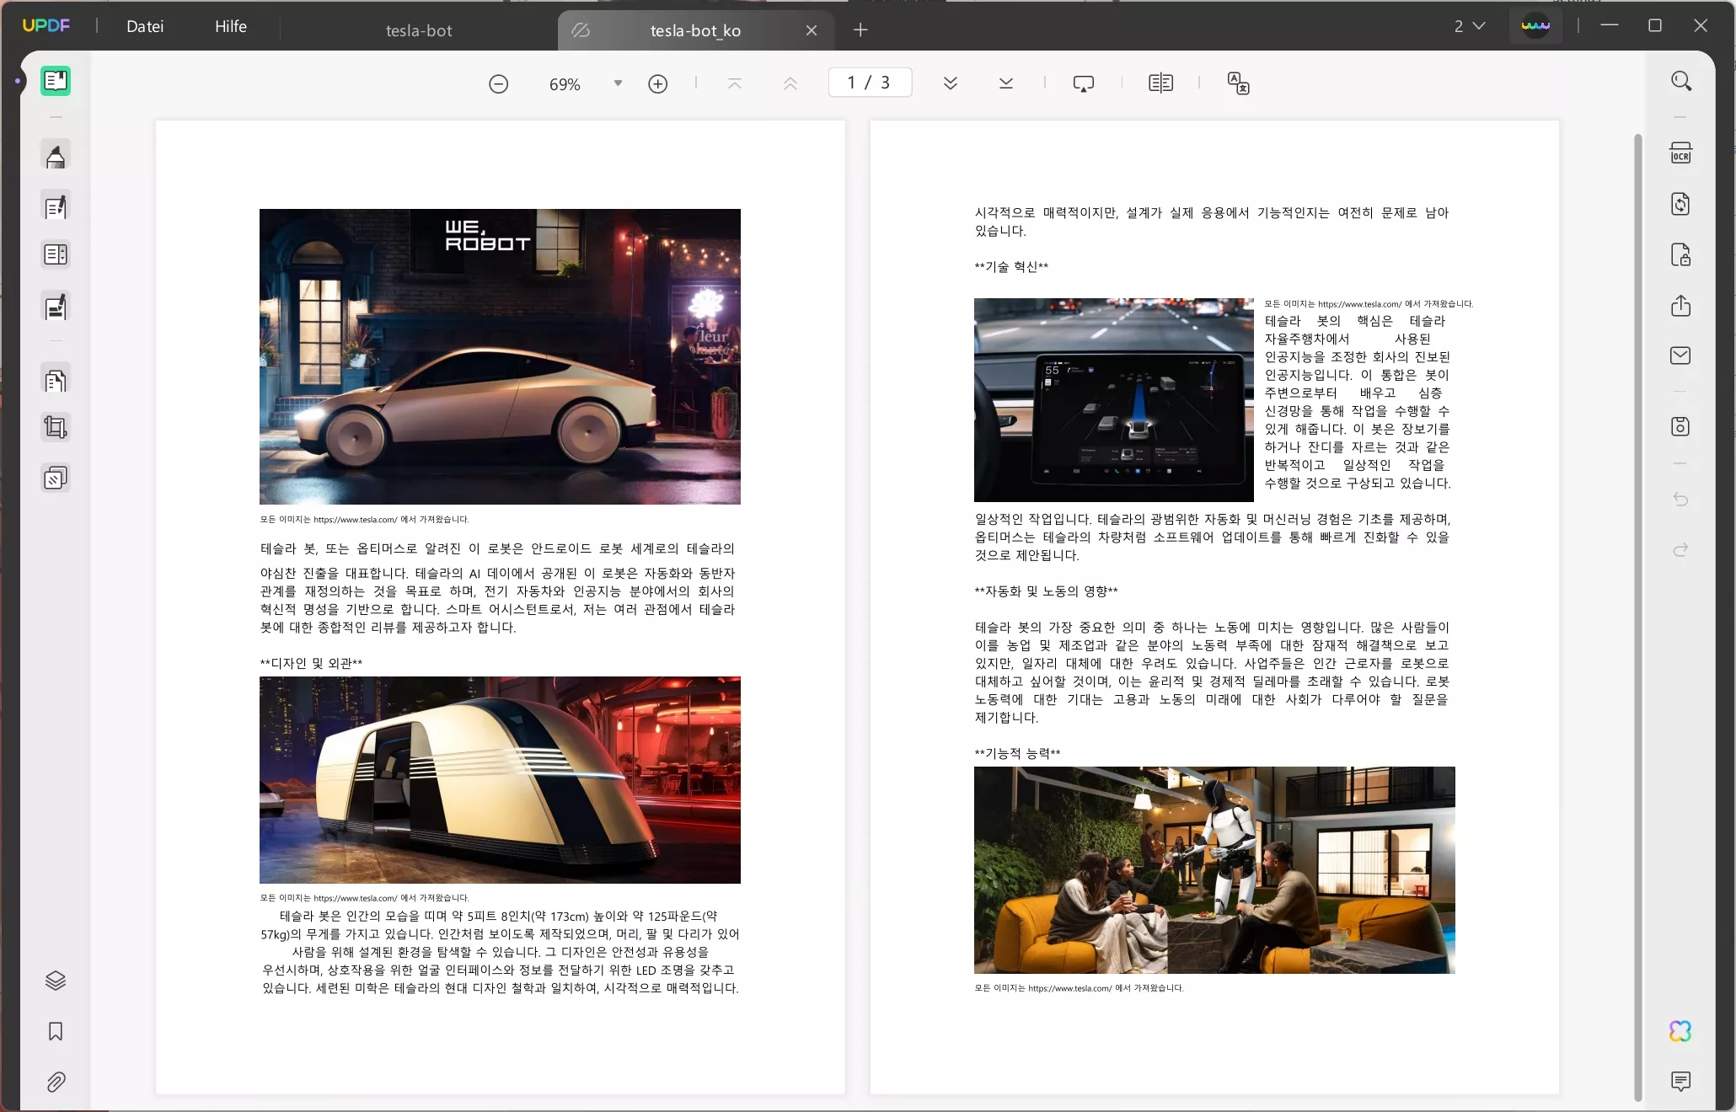Click the '**자동화 및 노동의 영향**' heading
Image resolution: width=1736 pixels, height=1112 pixels.
point(1046,591)
